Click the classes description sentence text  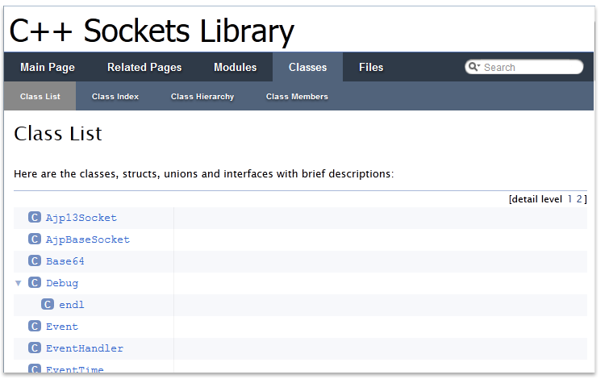point(204,173)
